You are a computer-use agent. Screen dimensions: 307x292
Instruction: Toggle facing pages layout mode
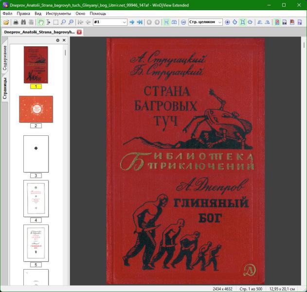point(174,22)
